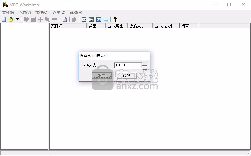Screen dimensions: 251x156
Task: Maximize the MPQ Workshop window
Action: (x=229, y=5)
